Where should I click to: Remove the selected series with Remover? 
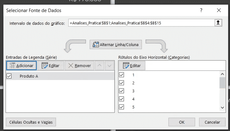(79, 65)
